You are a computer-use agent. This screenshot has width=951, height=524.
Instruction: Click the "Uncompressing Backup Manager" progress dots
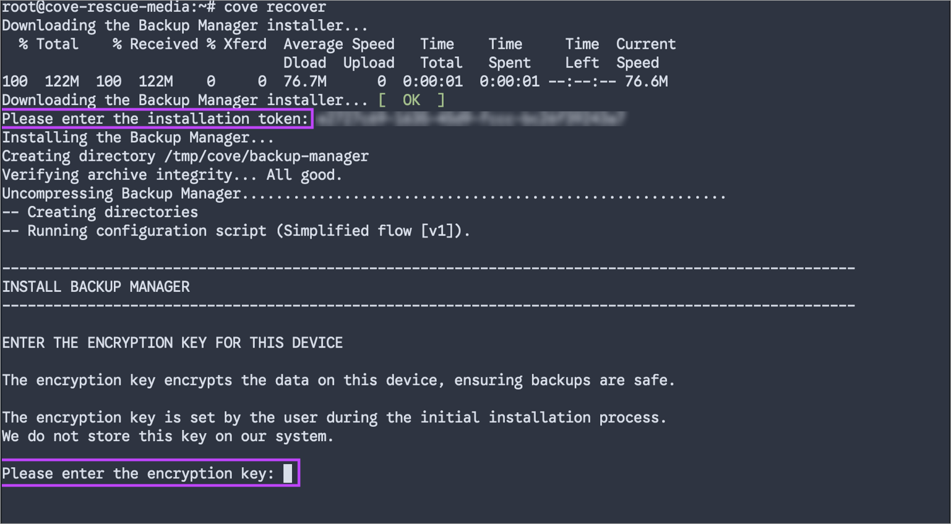pyautogui.click(x=483, y=195)
